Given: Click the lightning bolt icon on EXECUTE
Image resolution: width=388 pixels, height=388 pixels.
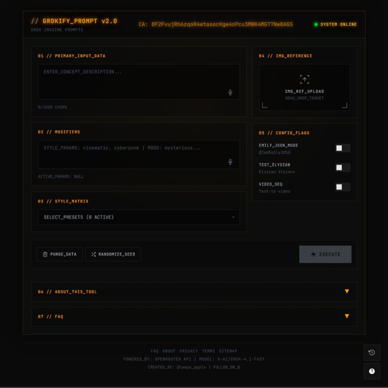Looking at the screenshot, I should [313, 254].
